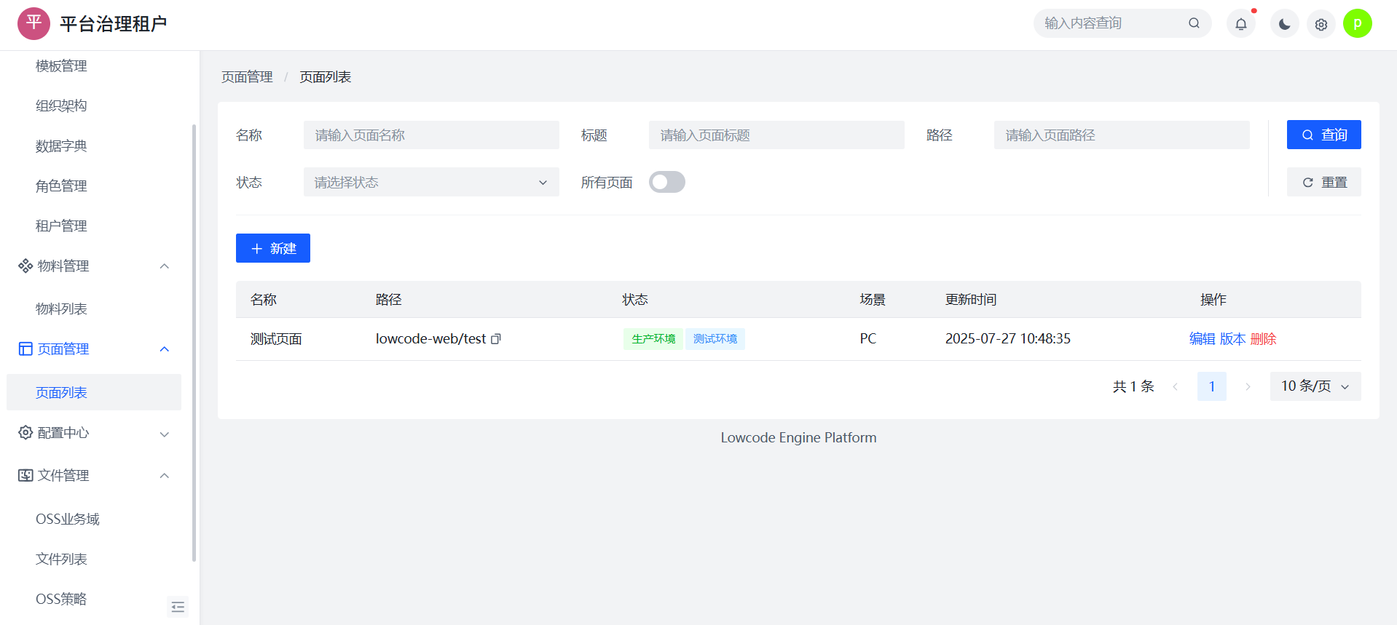Collapse the 文件管理 sidebar menu
Image resolution: width=1397 pixels, height=625 pixels.
(93, 476)
